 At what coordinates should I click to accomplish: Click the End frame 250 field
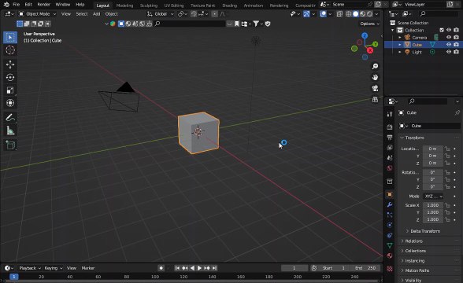click(366, 268)
